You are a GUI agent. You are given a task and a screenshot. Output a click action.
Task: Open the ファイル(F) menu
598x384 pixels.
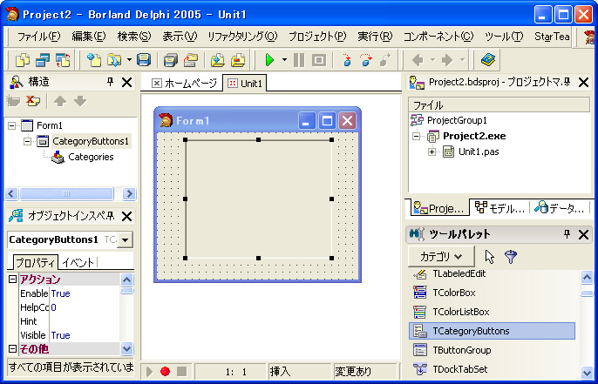38,37
